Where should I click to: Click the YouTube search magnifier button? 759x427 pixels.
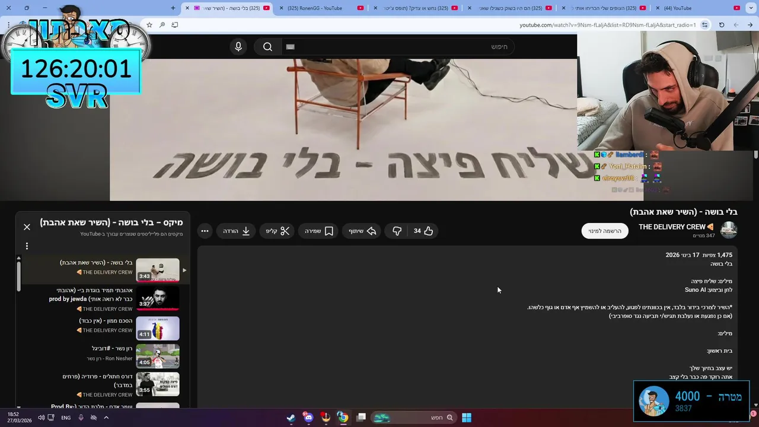[x=267, y=47]
